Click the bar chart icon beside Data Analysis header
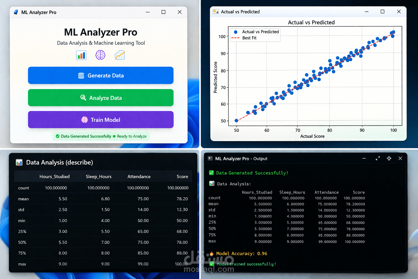This screenshot has width=418, height=279. 19,162
